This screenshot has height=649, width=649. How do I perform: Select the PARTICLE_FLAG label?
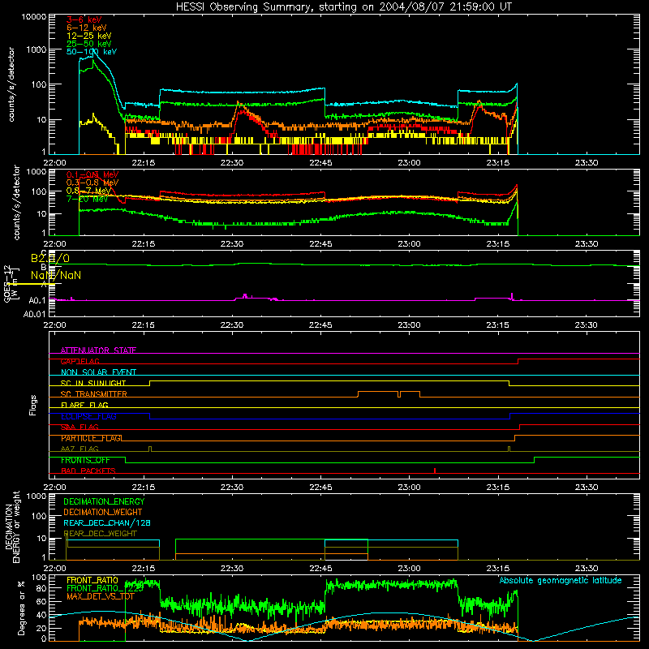tap(91, 438)
